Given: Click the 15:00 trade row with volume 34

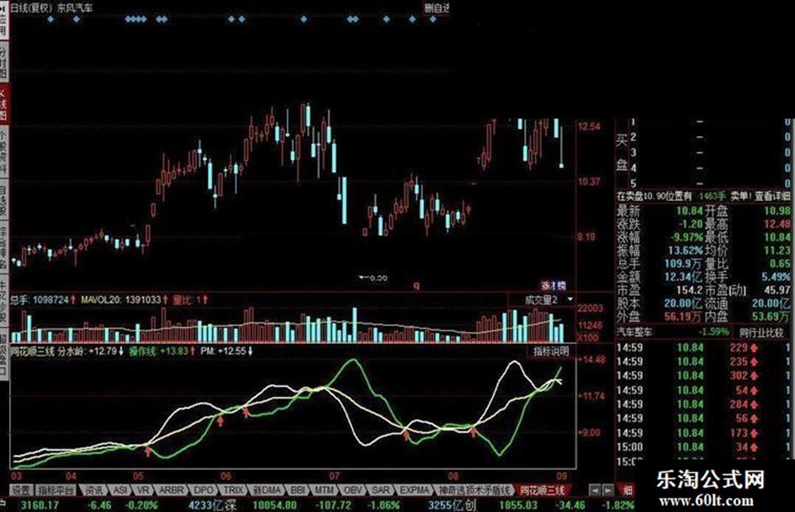Looking at the screenshot, I should point(702,447).
